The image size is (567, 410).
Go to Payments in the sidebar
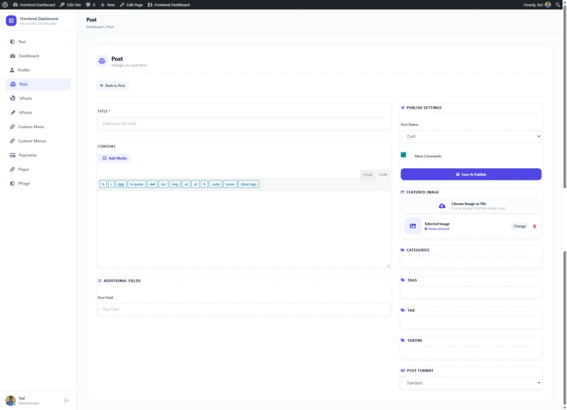38,155
